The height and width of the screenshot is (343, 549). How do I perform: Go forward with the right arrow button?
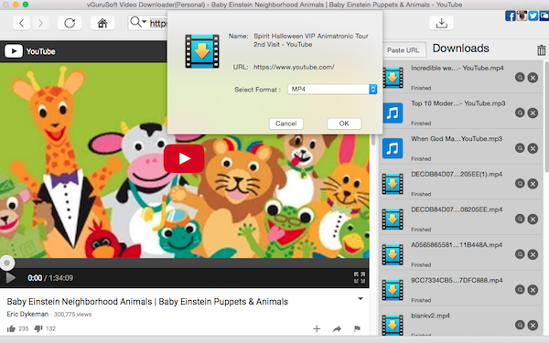tap(40, 23)
